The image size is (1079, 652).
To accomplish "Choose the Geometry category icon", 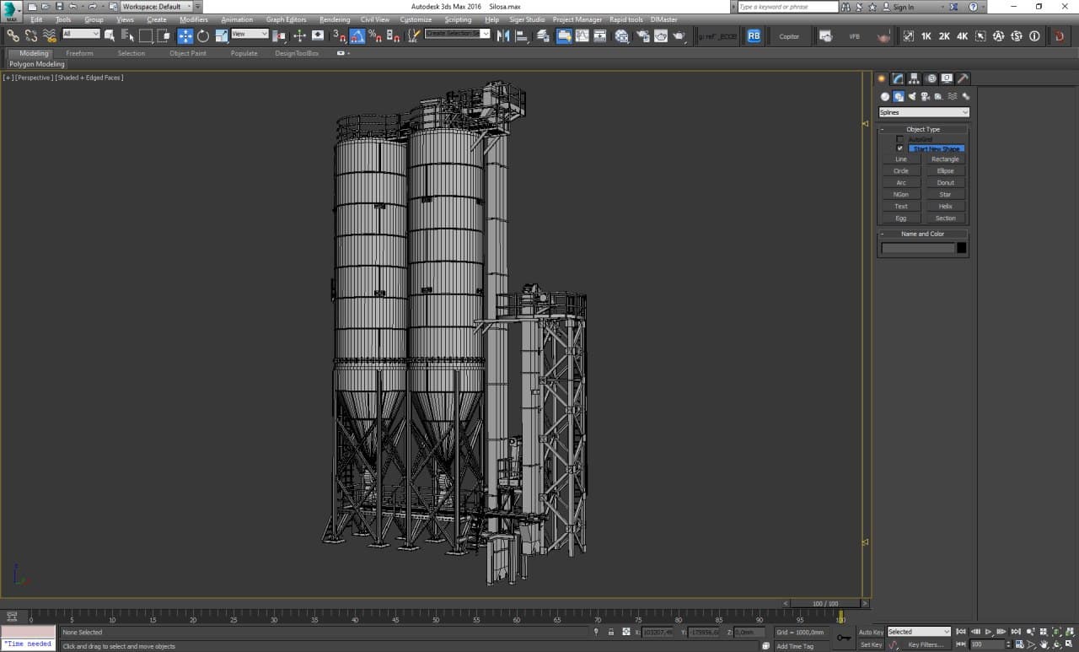I will click(885, 97).
